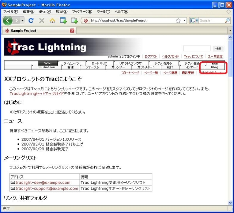This screenshot has width=234, height=213.
Task: Open the TracLightningセットアップガイド link
Action: coord(37,94)
